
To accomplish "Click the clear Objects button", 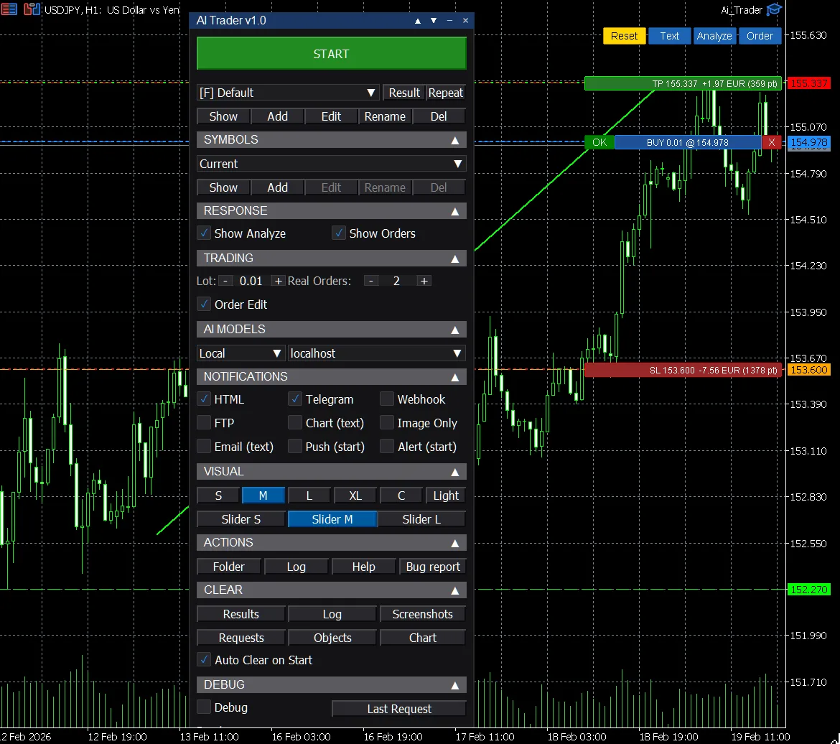I will pyautogui.click(x=332, y=638).
